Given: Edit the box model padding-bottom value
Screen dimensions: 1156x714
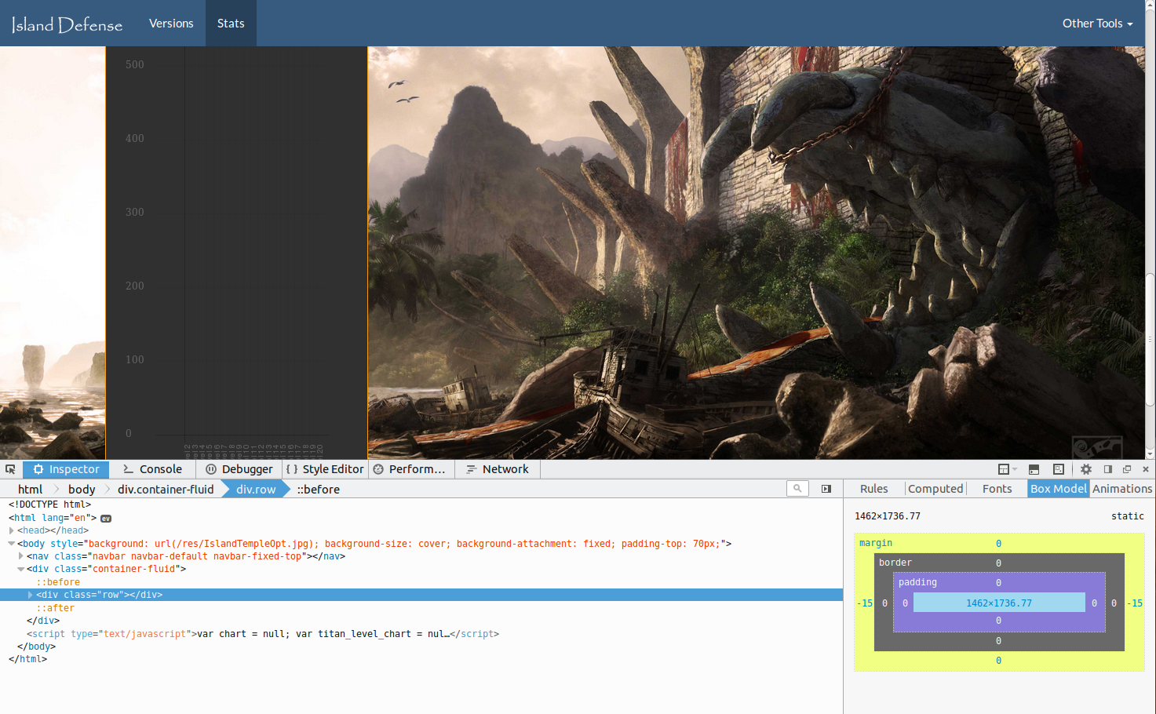Looking at the screenshot, I should coord(998,621).
